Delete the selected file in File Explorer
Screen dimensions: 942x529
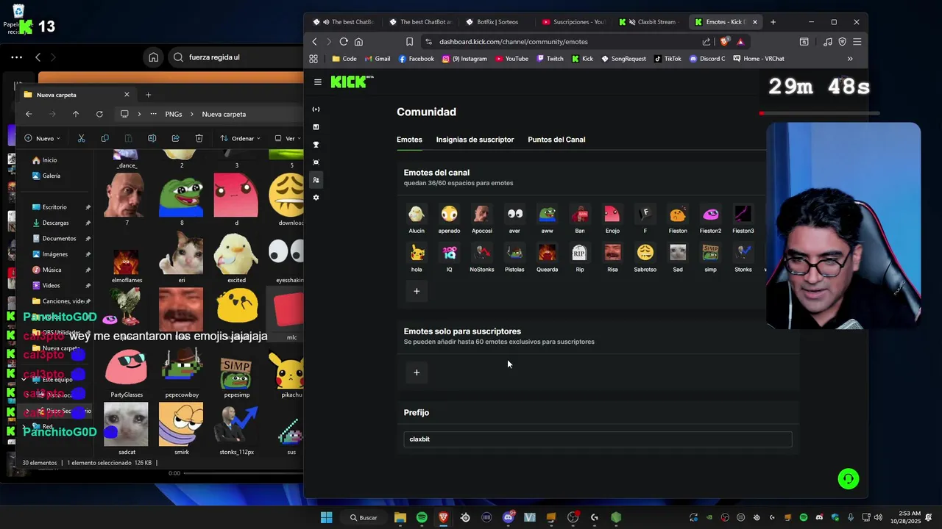pos(199,138)
